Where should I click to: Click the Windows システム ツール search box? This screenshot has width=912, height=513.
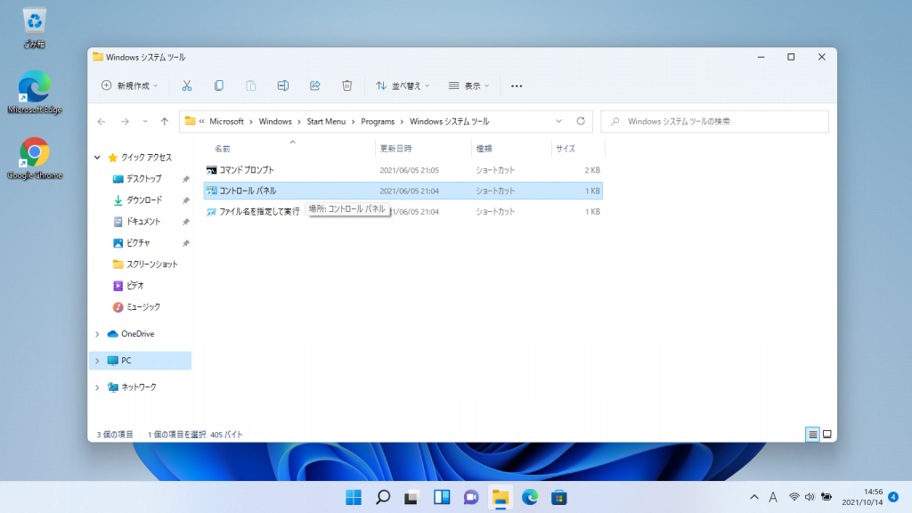point(715,121)
